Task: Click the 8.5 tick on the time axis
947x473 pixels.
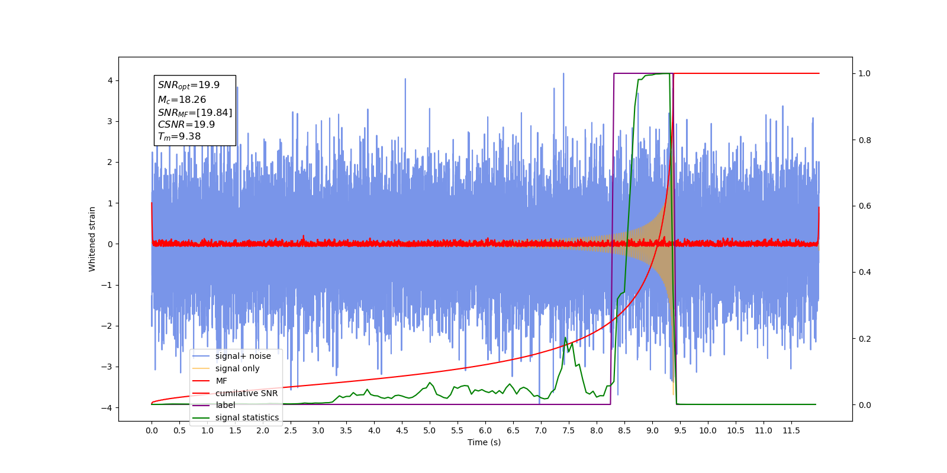Action: point(624,430)
